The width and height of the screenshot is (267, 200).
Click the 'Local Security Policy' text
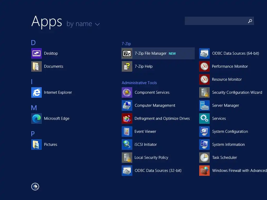pos(151,158)
